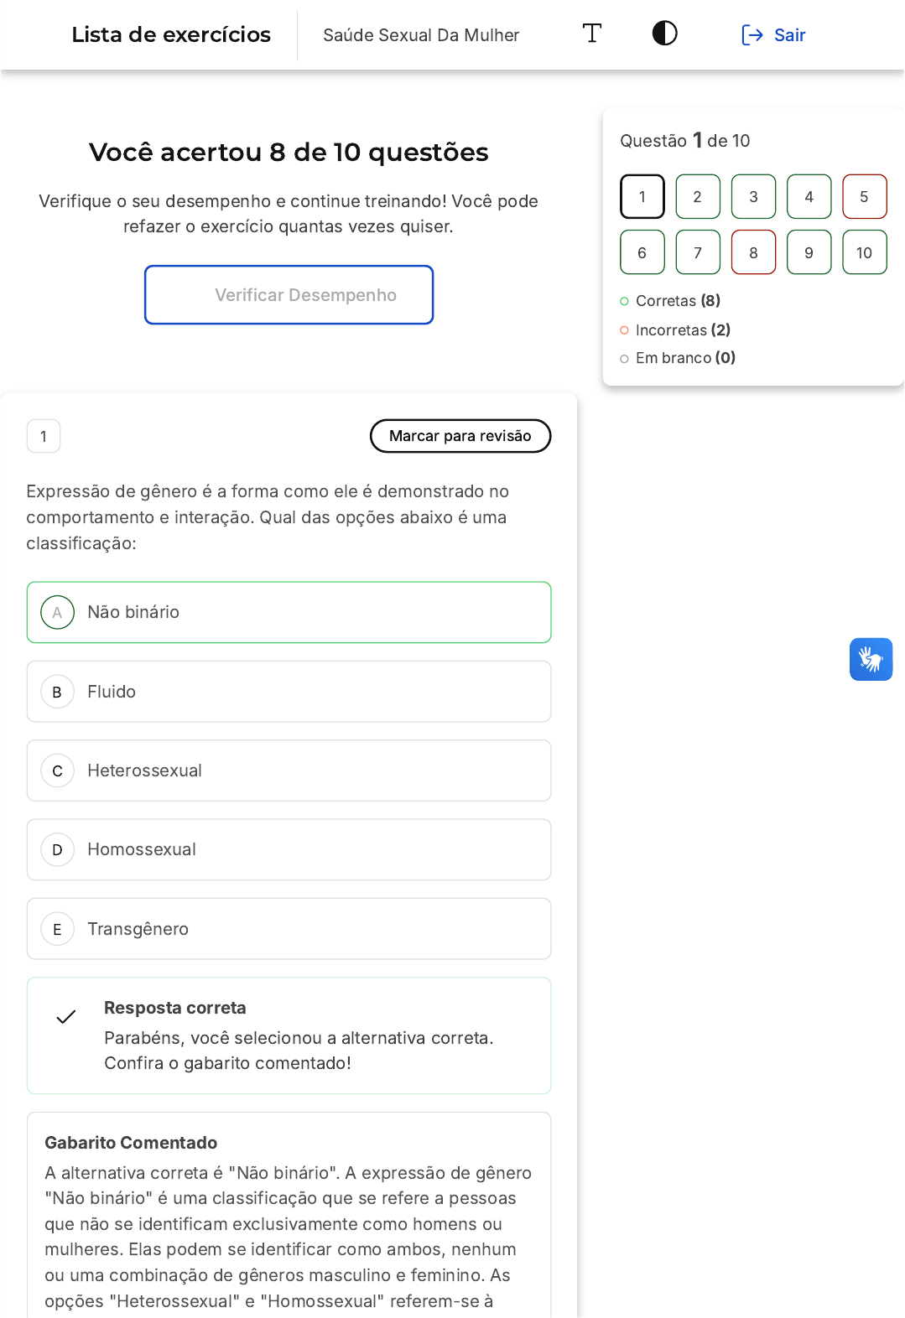The width and height of the screenshot is (905, 1318).
Task: Select option B Fluido
Action: coord(289,692)
